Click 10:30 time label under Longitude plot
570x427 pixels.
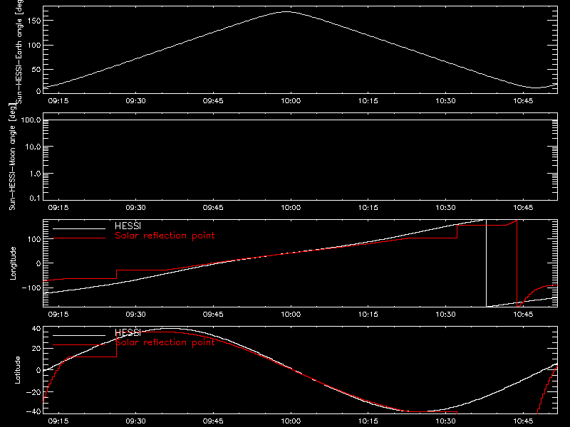pos(446,314)
